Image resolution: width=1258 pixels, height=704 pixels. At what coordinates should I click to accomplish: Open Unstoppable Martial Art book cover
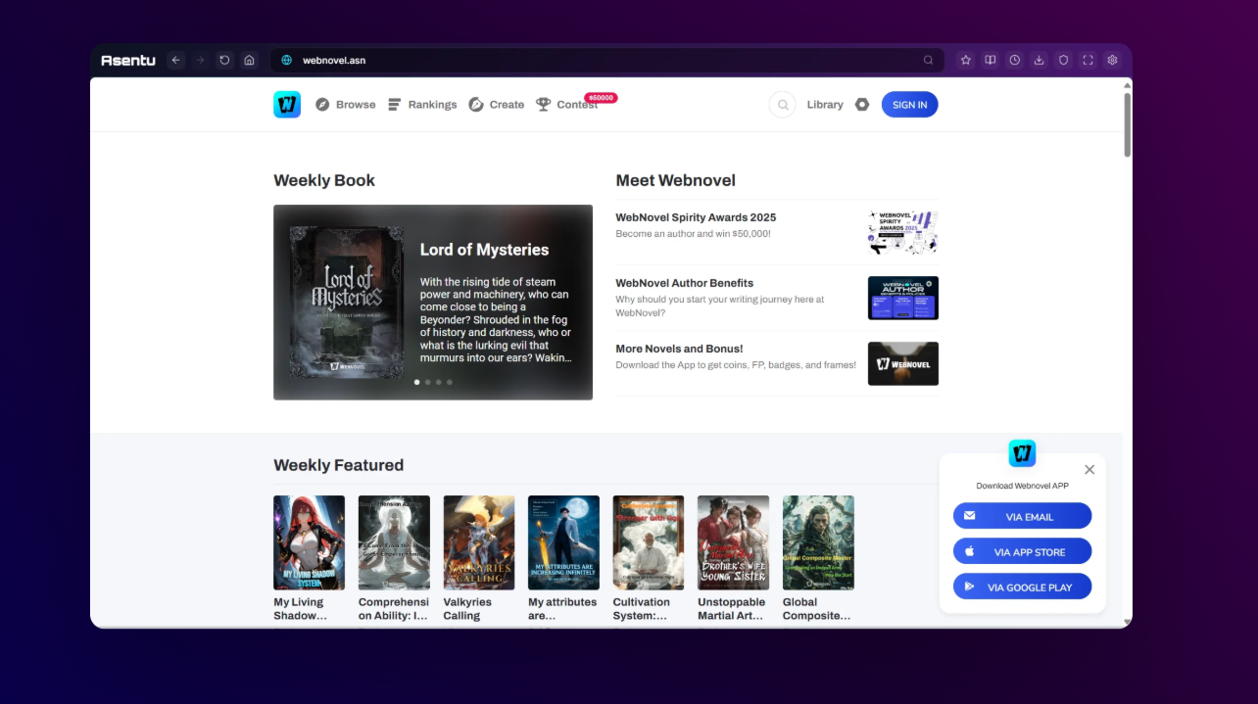tap(733, 542)
